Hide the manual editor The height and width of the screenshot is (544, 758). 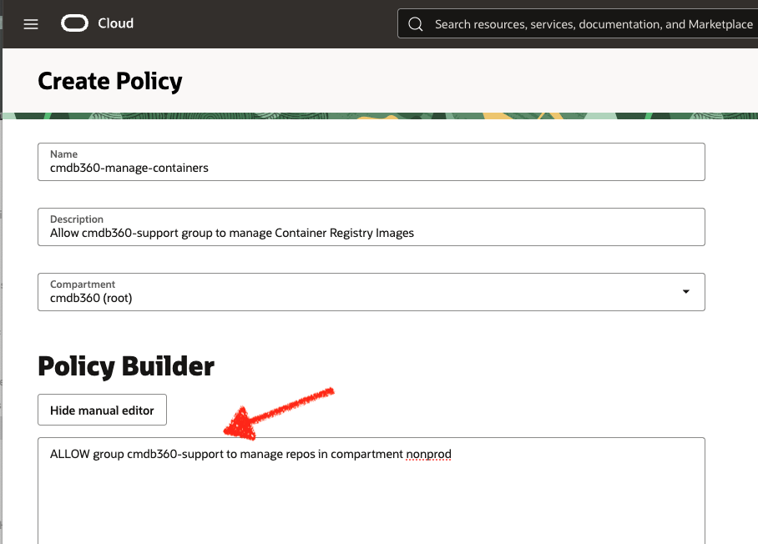[x=102, y=410]
